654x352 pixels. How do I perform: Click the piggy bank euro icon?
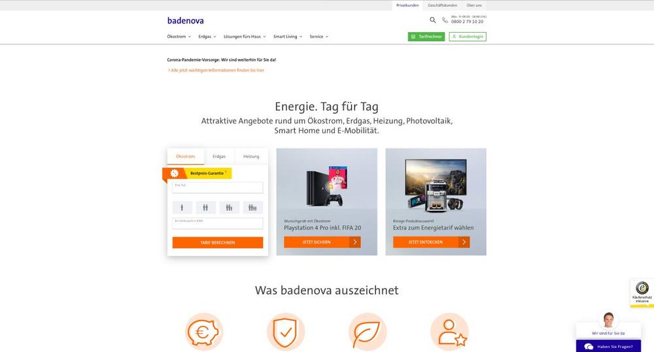(x=204, y=332)
